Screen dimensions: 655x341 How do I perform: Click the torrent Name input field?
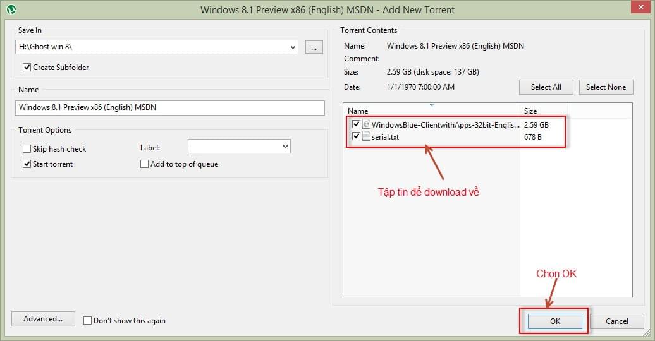pos(170,108)
